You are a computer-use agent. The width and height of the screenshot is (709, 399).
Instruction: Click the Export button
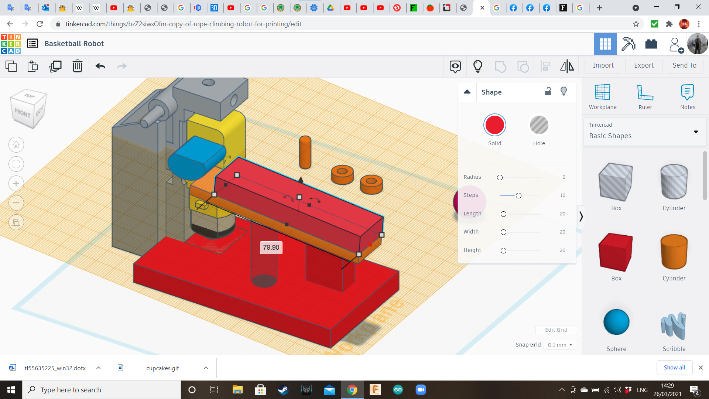[x=644, y=65]
